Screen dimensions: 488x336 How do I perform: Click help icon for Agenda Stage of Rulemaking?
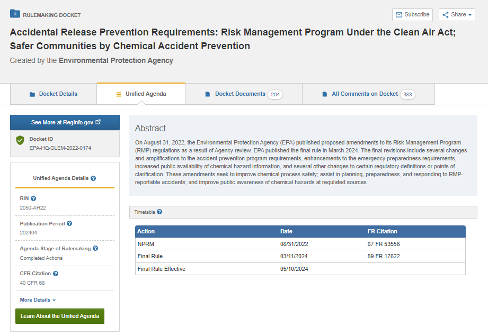point(95,248)
